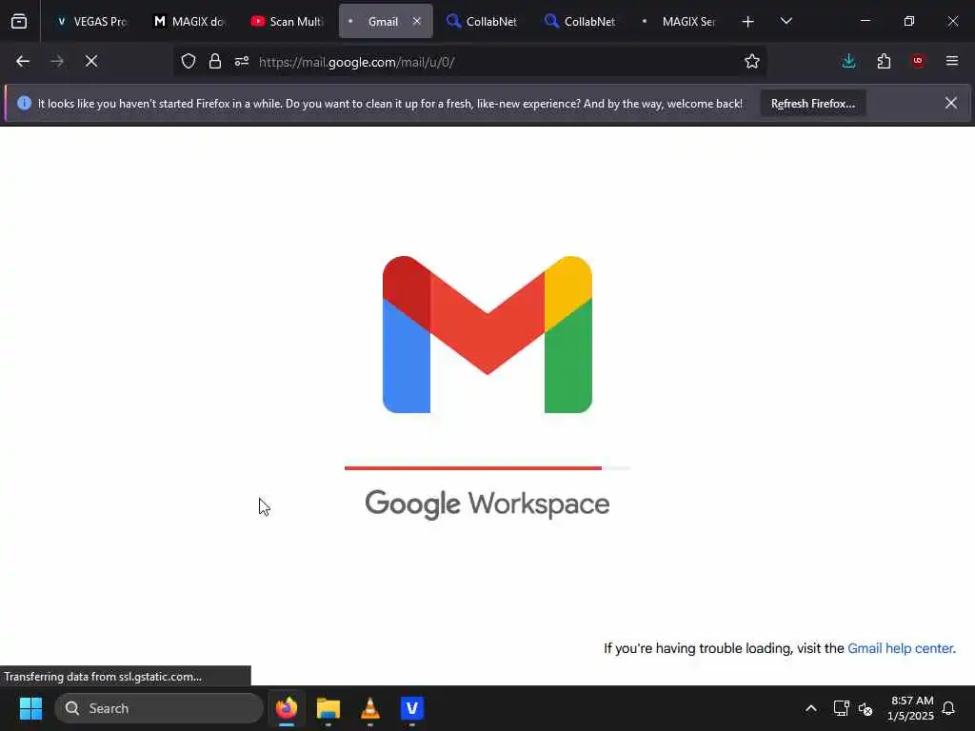Switch to the Scan Multi YouTube tab
The image size is (975, 731).
[287, 21]
